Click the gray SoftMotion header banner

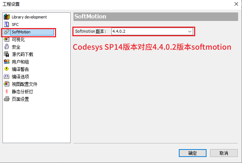(x=155, y=17)
